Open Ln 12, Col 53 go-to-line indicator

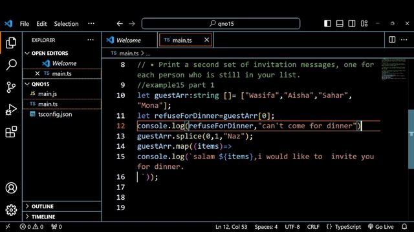click(232, 227)
